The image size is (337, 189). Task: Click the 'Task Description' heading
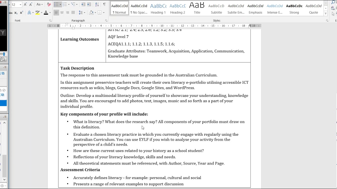coord(77,68)
